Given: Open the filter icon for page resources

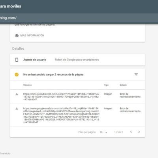Looking at the screenshot, I should point(136,74).
